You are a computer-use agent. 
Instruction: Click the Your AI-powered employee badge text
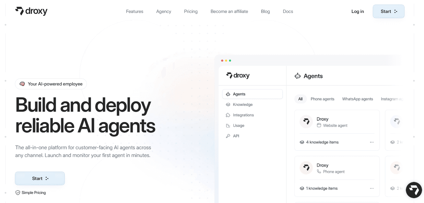point(55,84)
